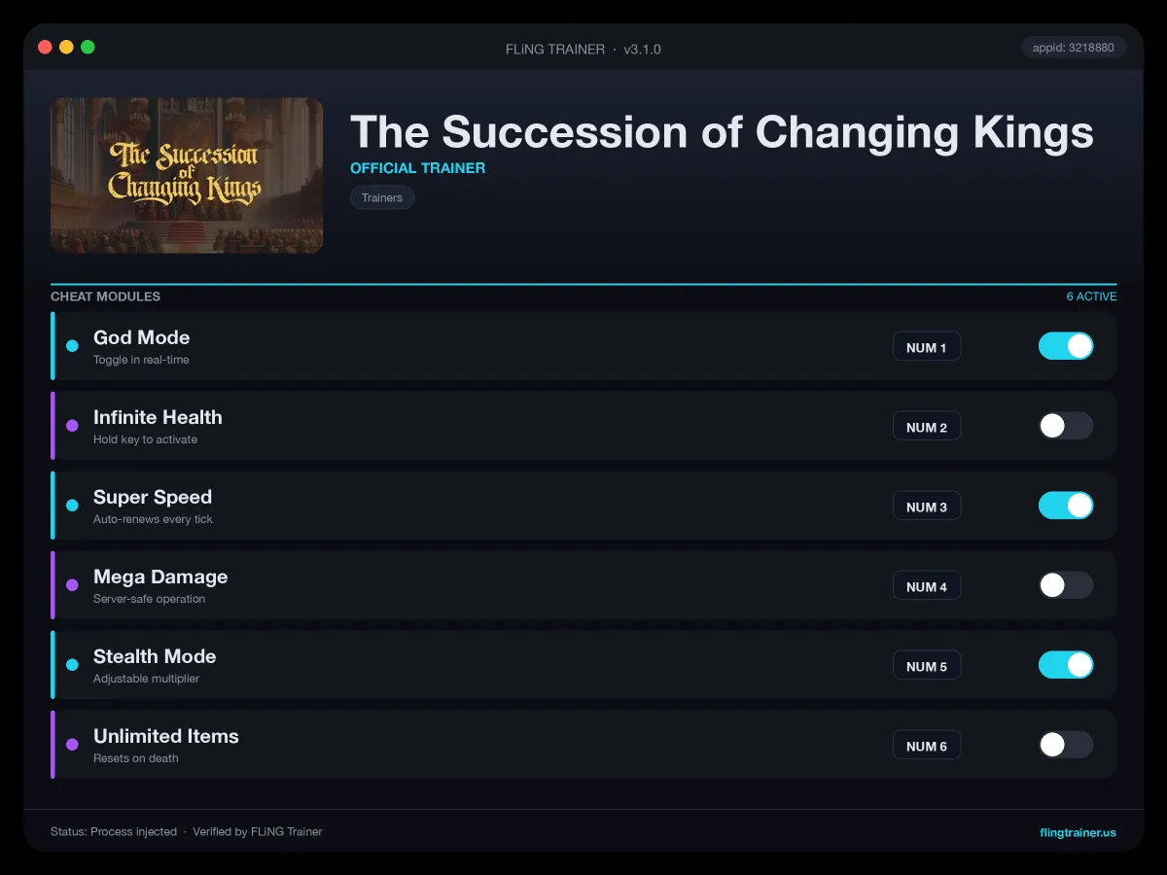Click the game cover art thumbnail
Image resolution: width=1167 pixels, height=875 pixels.
[187, 175]
